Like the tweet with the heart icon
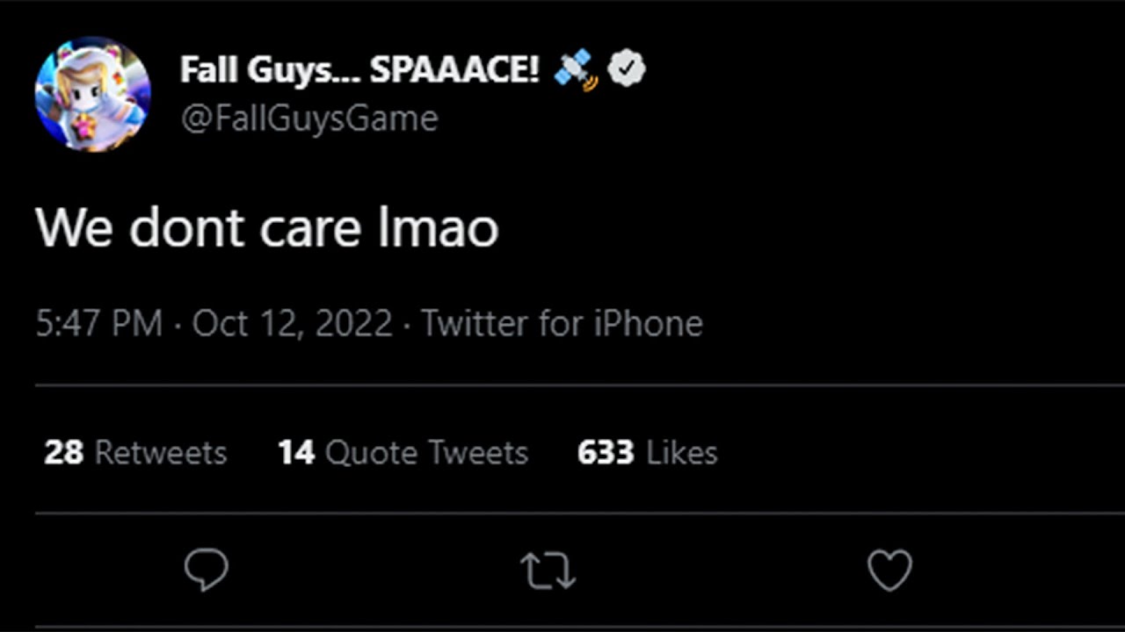 [889, 571]
